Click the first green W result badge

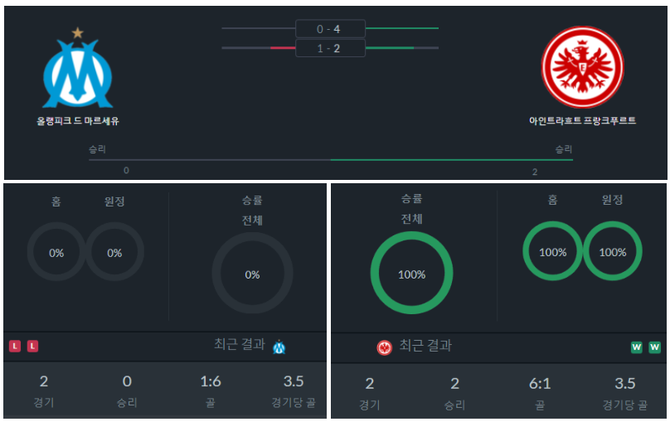pos(637,347)
